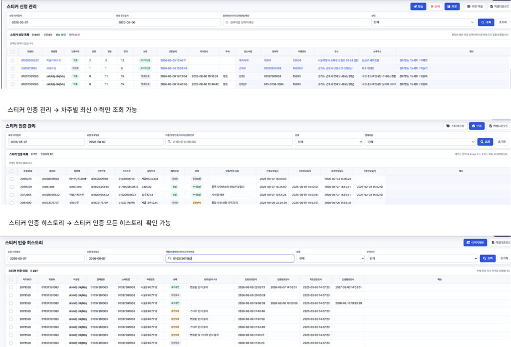Viewport: 511px width, 347px height.
Task: Click the red 반려 reject button
Action: pos(435,6)
